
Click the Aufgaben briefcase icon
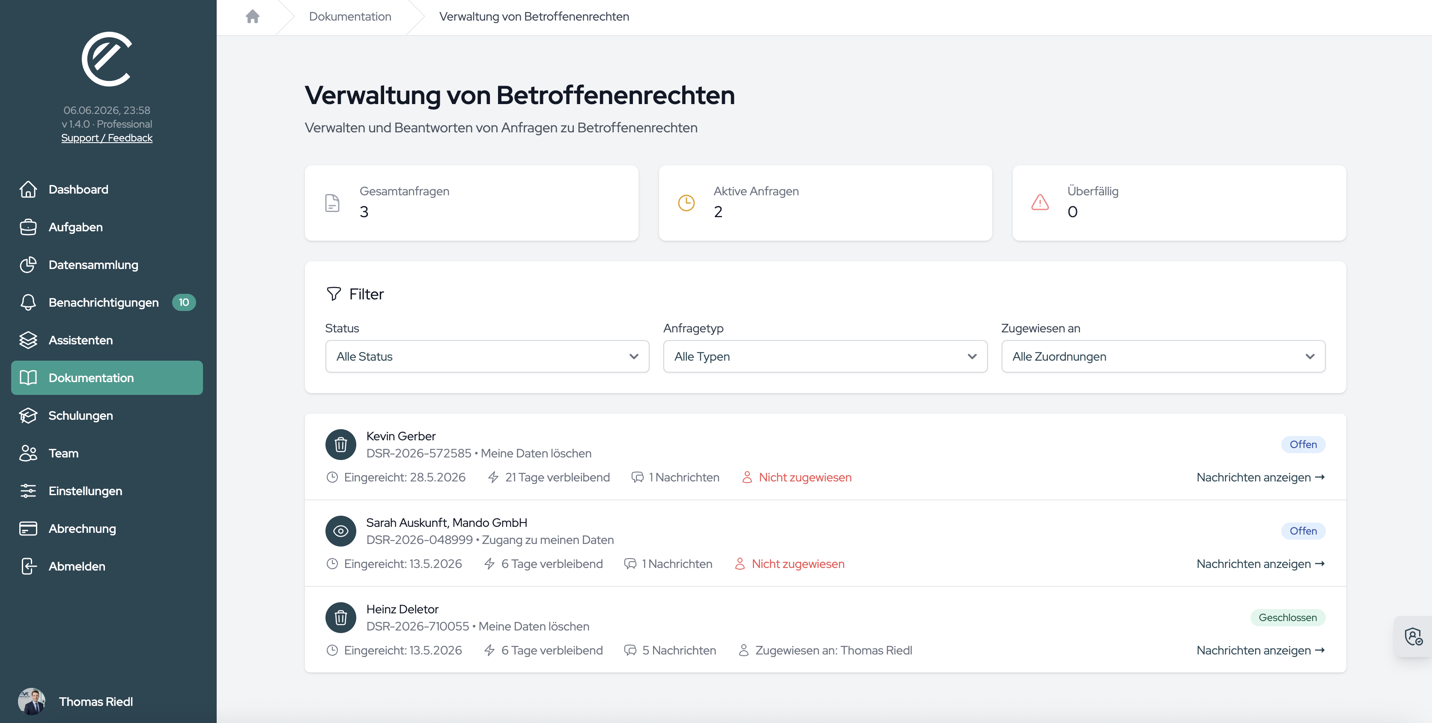click(28, 227)
